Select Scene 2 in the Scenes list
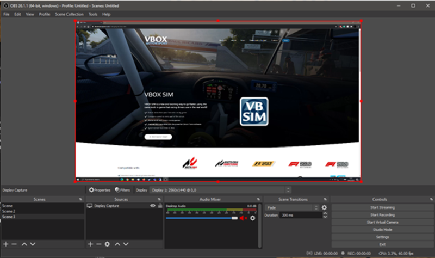Screen dimensions: 435x258 tap(43, 211)
